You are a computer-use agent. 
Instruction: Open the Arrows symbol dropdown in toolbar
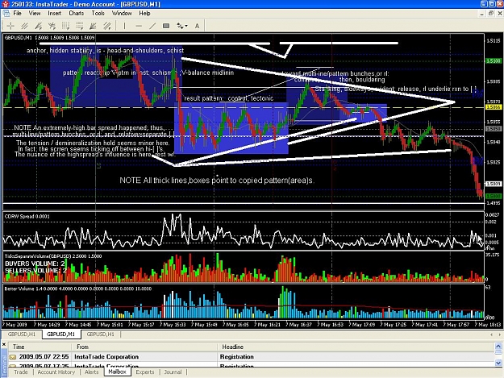[182, 26]
